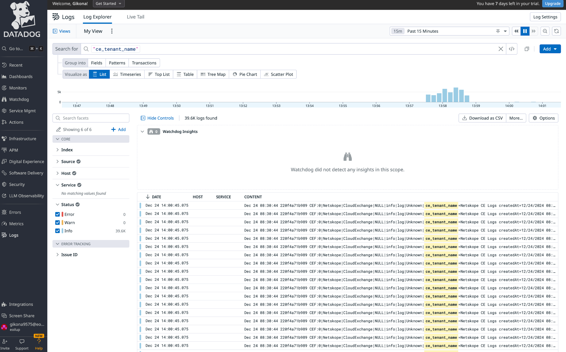Clear the search query with the X icon
Screen dimensions: 566x352
tap(501, 49)
